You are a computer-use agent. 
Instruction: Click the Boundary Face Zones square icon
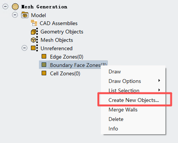tap(44, 65)
